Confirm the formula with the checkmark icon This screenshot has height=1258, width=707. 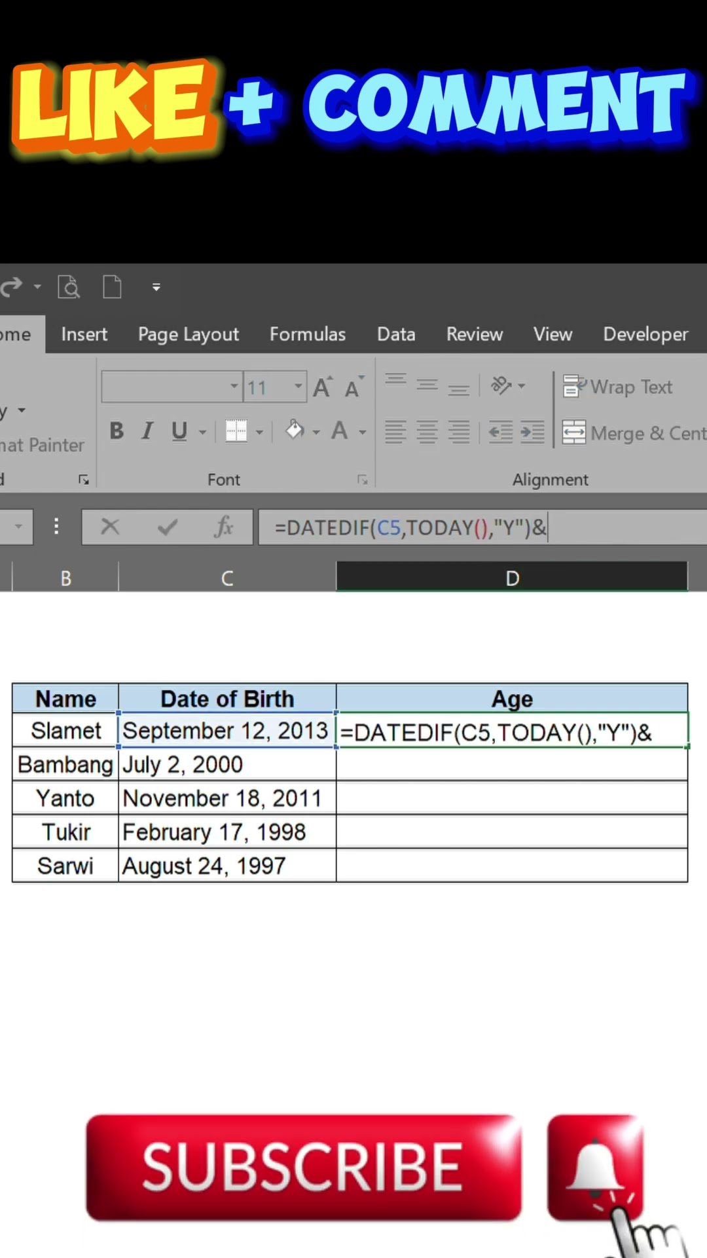pyautogui.click(x=168, y=527)
